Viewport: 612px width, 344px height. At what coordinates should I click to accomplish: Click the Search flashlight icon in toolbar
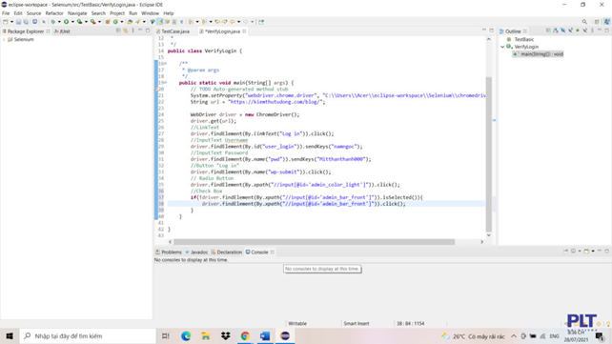(x=138, y=22)
